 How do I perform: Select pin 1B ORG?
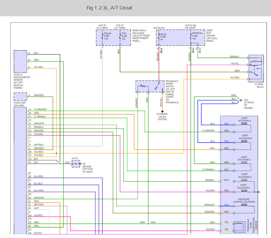[x=34, y=113]
